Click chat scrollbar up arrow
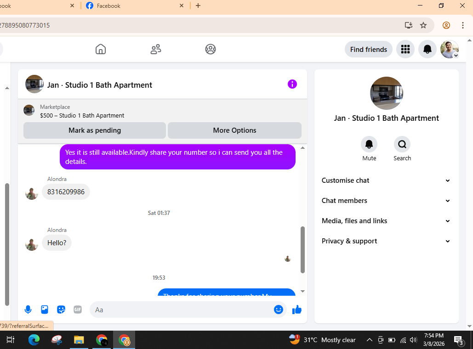Viewport: 473px width, 349px height. (302, 148)
